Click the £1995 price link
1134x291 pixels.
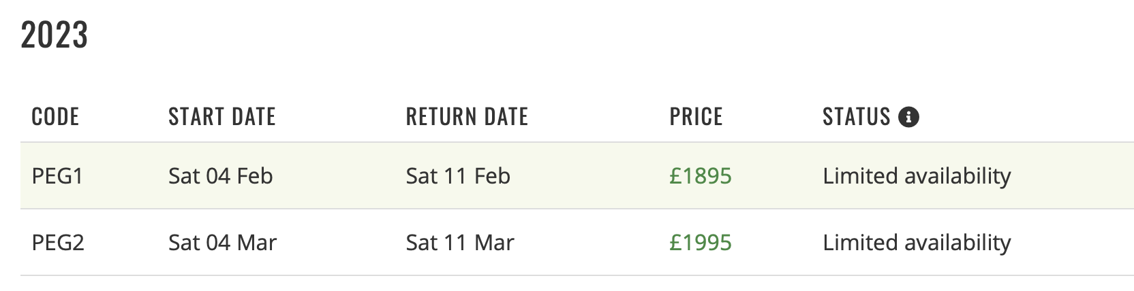click(x=701, y=243)
